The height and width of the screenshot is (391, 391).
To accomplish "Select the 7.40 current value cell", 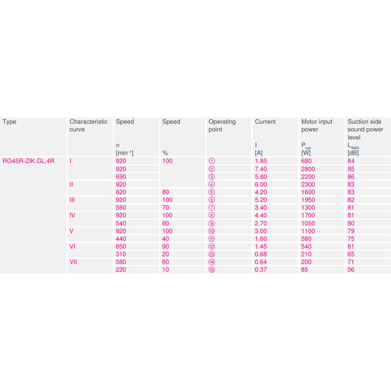I will (x=262, y=169).
